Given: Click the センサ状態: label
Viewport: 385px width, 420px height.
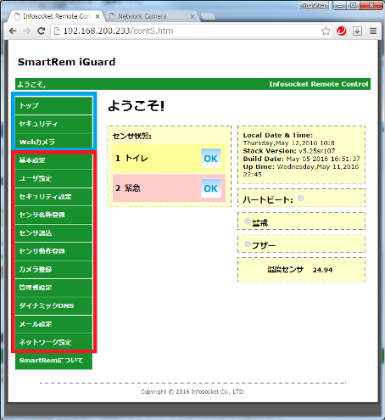Looking at the screenshot, I should coord(132,136).
